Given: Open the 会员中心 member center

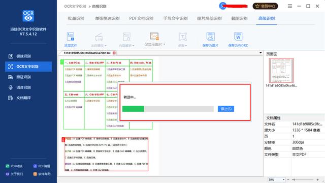Looking at the screenshot, I should pos(265,6).
